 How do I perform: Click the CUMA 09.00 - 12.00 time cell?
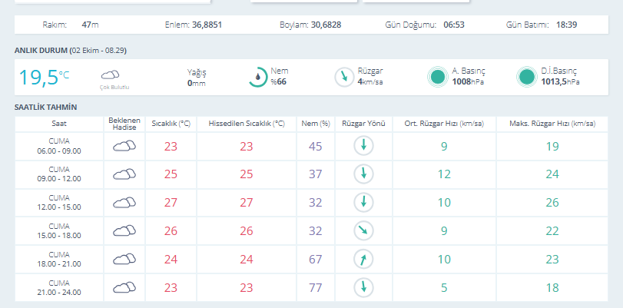[59, 174]
